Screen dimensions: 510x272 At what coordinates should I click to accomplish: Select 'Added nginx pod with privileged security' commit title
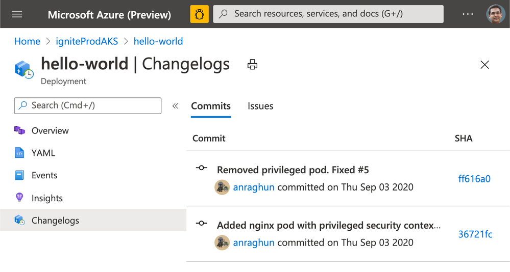click(329, 225)
